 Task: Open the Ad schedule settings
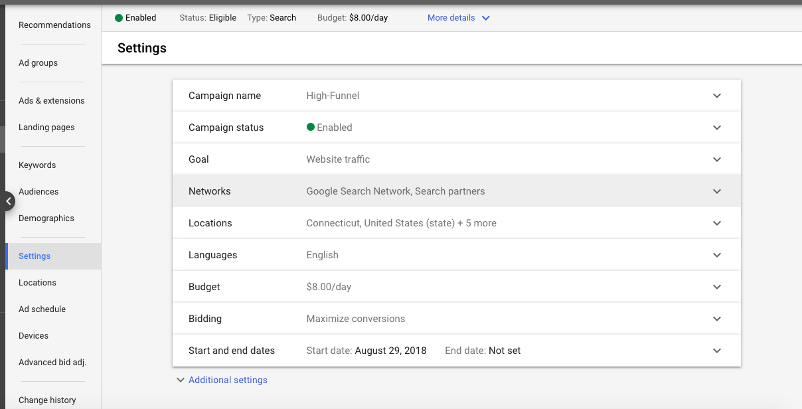(x=42, y=309)
